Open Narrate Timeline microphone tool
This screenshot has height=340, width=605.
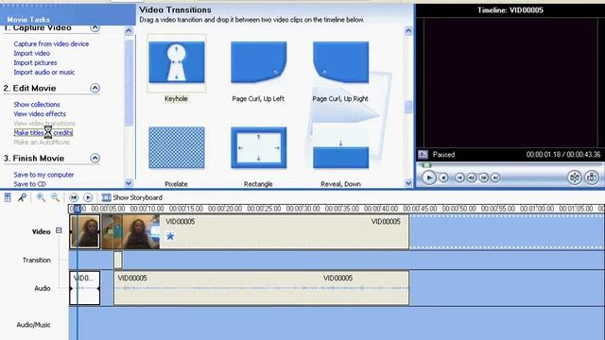click(22, 197)
